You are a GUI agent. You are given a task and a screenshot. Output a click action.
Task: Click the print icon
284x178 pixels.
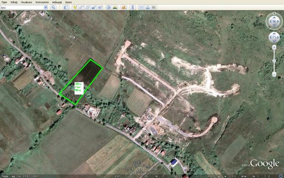pos(148,7)
